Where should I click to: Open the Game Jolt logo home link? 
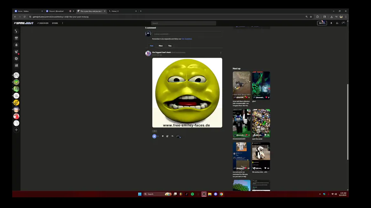tap(23, 23)
